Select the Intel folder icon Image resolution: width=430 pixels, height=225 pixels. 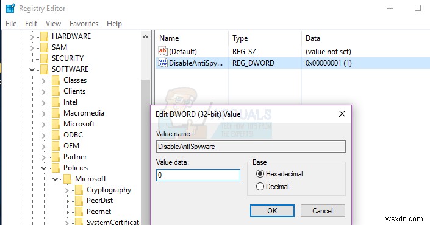coord(56,102)
